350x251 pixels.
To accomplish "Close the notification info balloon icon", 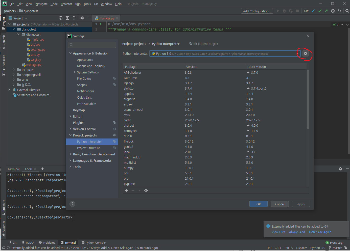I will pyautogui.click(x=268, y=226).
